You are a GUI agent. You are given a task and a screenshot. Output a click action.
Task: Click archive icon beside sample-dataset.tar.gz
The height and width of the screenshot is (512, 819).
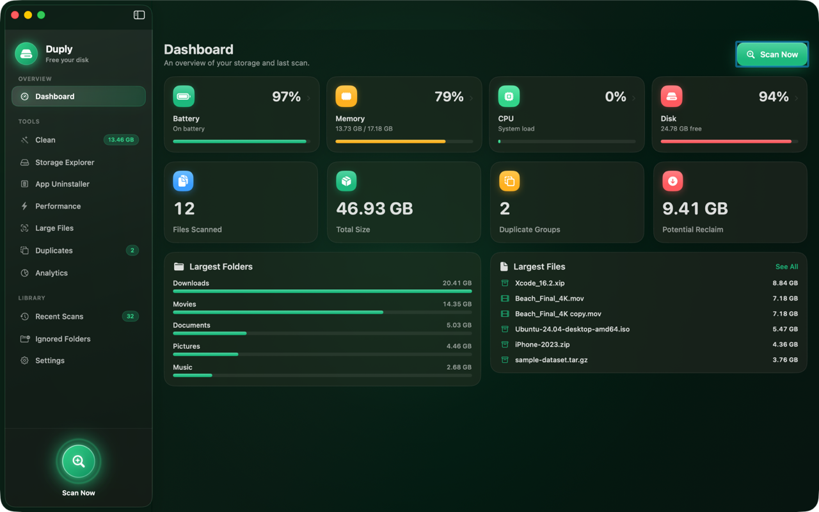tap(505, 360)
